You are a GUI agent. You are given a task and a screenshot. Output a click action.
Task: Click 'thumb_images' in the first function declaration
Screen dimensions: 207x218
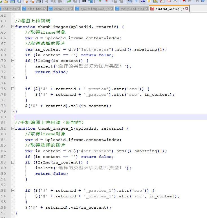(x=53, y=27)
